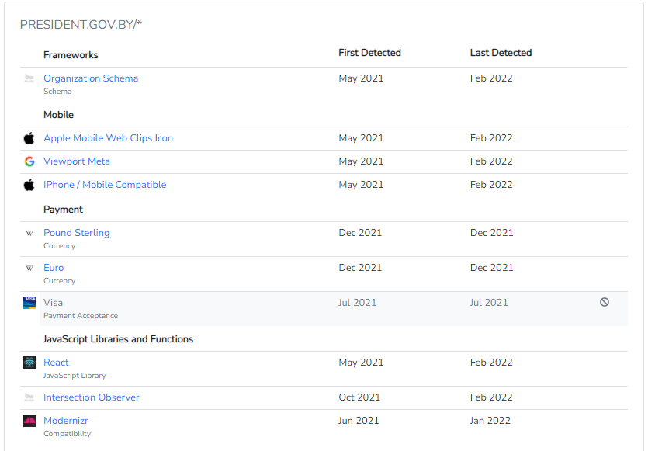
Task: Click Dec 2021 last detected for Euro
Action: click(x=491, y=268)
